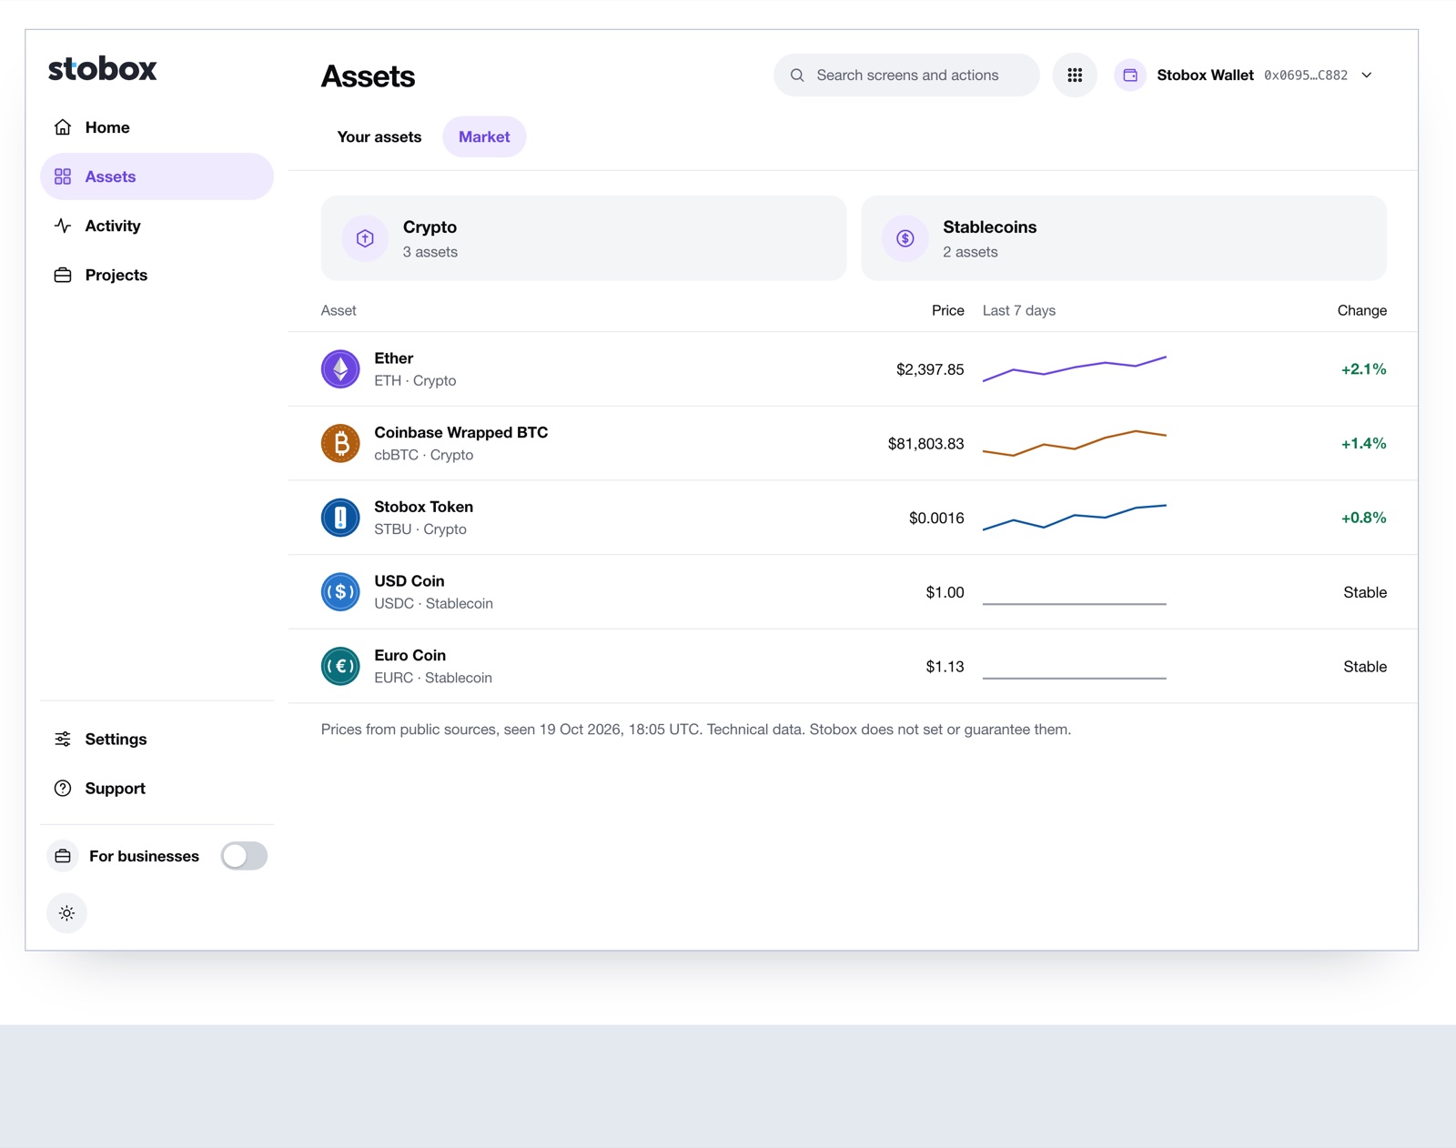The height and width of the screenshot is (1148, 1456).
Task: Click the Ether coin icon
Action: coord(340,368)
